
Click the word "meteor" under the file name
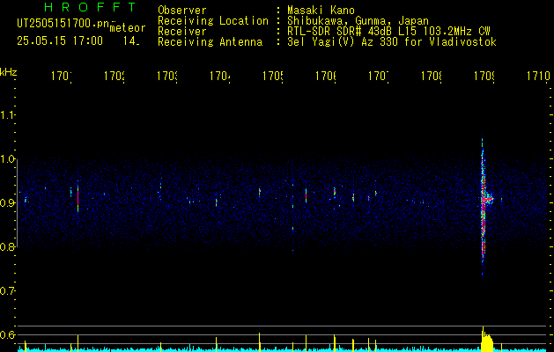pyautogui.click(x=128, y=28)
